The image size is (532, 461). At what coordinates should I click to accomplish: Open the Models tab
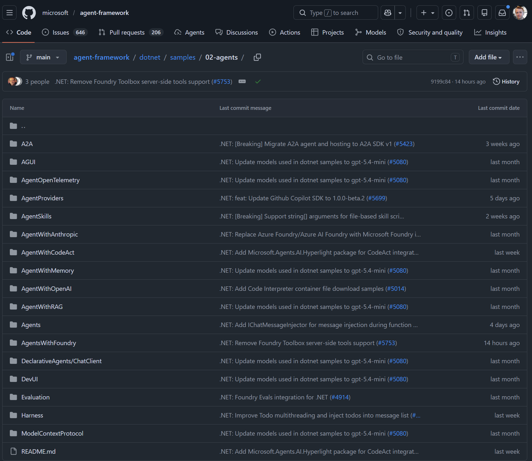(x=371, y=32)
